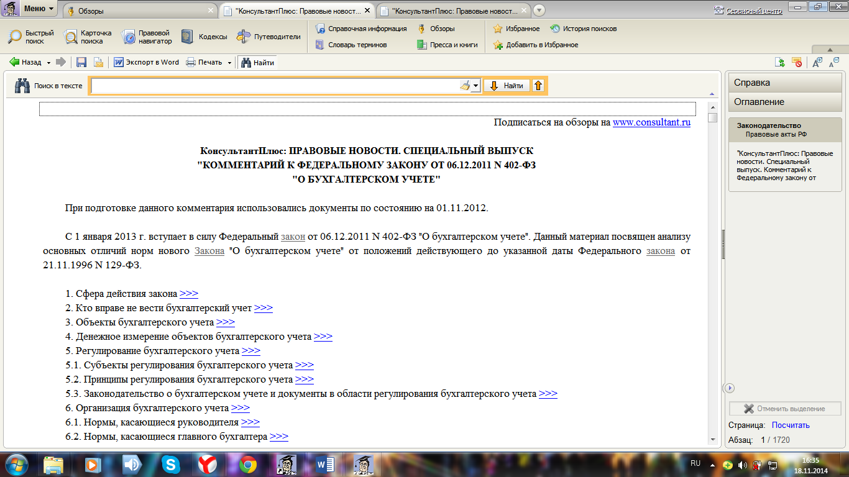Go to section 1 Сфера действия закона >>>
The height and width of the screenshot is (477, 849).
click(189, 294)
